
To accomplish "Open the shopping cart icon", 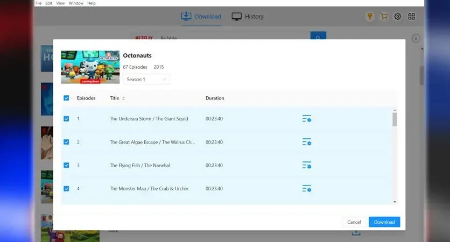I will click(384, 17).
